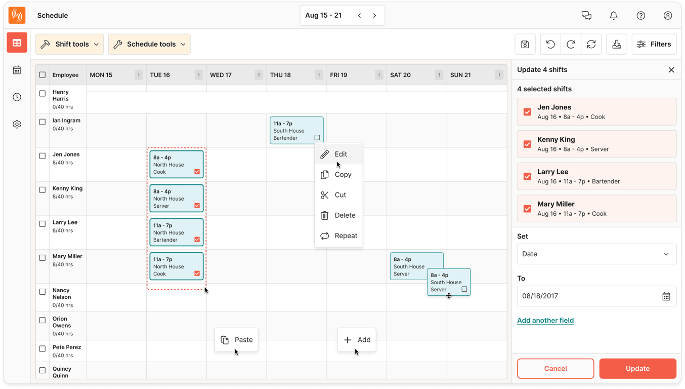Viewport: 685px width, 389px height.
Task: Select Larry Lee Bartender shift in grid
Action: [177, 232]
